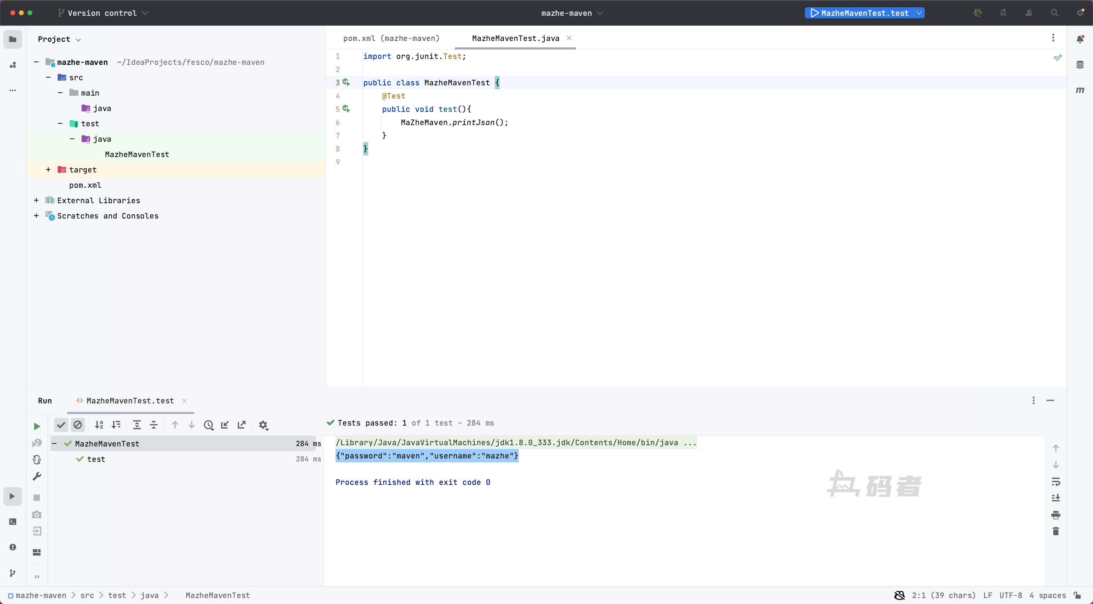Expand the target folder in project tree
Image resolution: width=1093 pixels, height=604 pixels.
(x=48, y=170)
